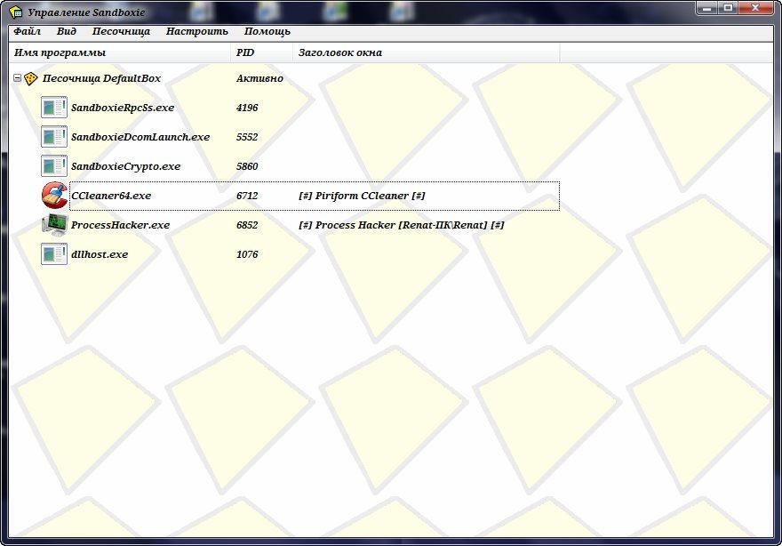The image size is (782, 546).
Task: Close the Sandboxie window
Action: point(756,8)
